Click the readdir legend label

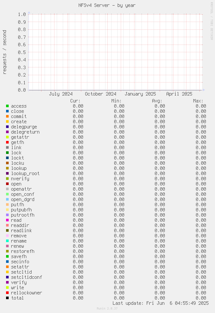(20, 225)
